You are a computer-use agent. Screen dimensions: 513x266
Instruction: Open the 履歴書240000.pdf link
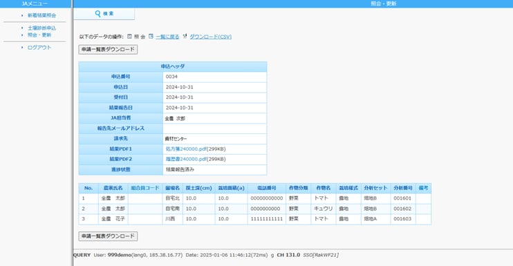coord(186,159)
